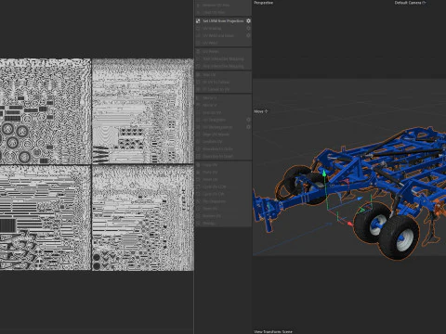
Task: Click the blue Z axis arrow handle
Action: pyautogui.click(x=360, y=199)
